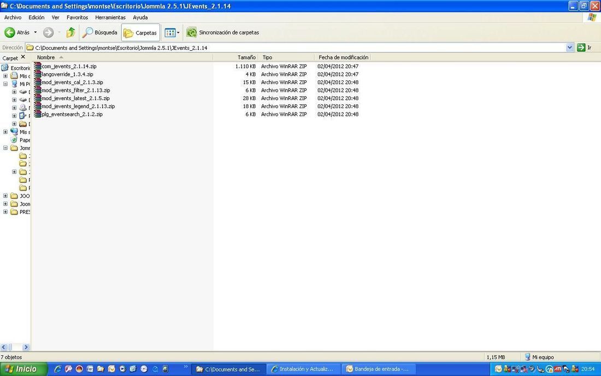This screenshot has width=601, height=376.
Task: Click the 7 objetos status bar text
Action: click(x=11, y=357)
